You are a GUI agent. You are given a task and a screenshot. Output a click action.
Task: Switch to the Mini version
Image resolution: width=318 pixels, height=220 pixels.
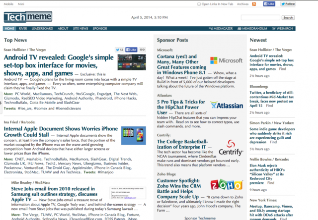point(21,4)
